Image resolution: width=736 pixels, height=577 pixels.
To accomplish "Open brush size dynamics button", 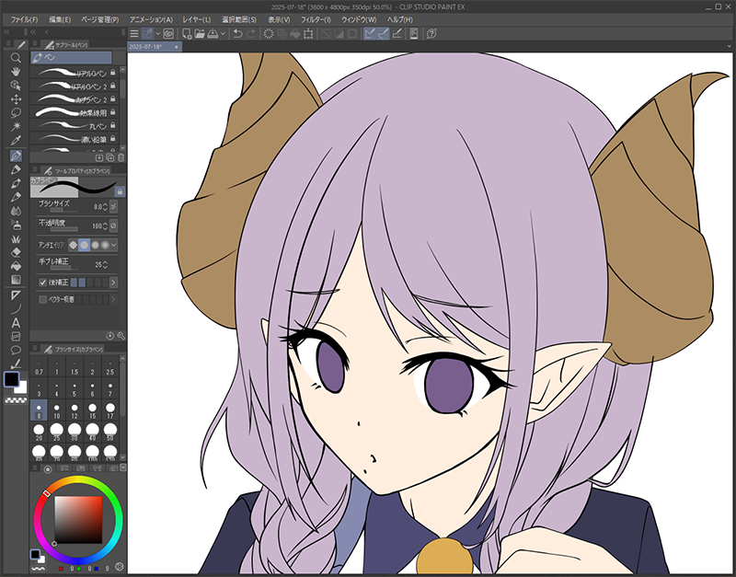I will click(x=113, y=206).
